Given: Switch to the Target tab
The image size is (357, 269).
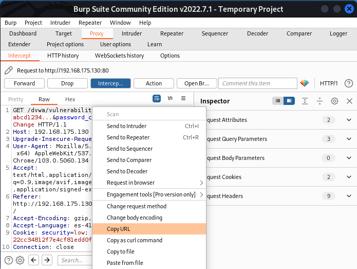Looking at the screenshot, I should pyautogui.click(x=64, y=33).
